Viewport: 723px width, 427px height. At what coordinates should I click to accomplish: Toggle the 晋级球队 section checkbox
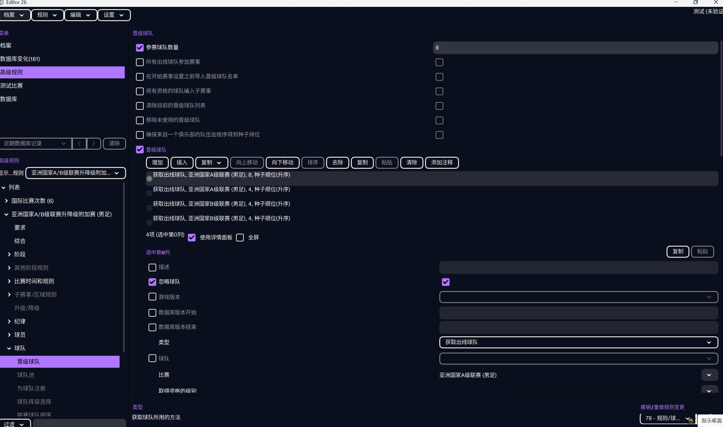click(x=140, y=150)
